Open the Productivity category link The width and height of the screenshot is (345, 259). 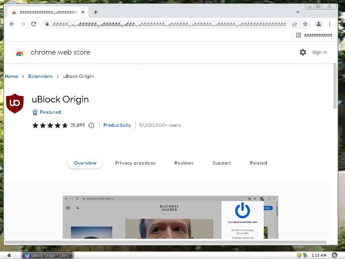(117, 125)
